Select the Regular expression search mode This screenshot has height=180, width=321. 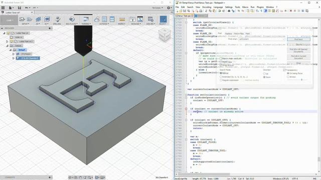coord(221,80)
